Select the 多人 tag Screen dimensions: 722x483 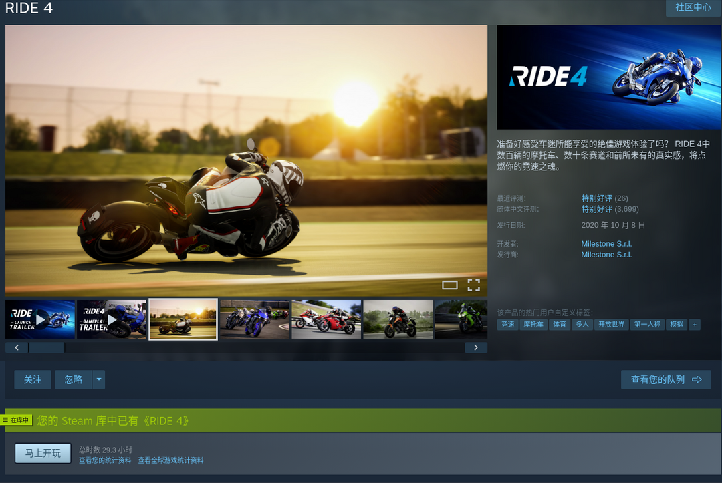582,324
